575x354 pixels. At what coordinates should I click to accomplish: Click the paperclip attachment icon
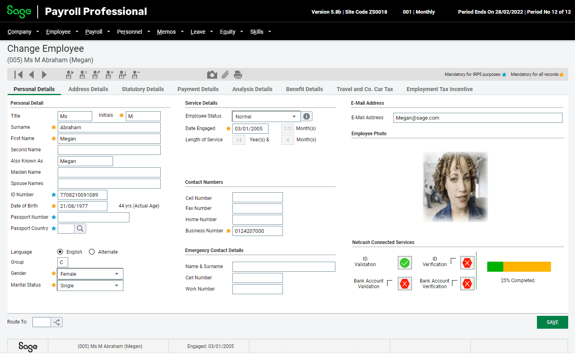225,75
